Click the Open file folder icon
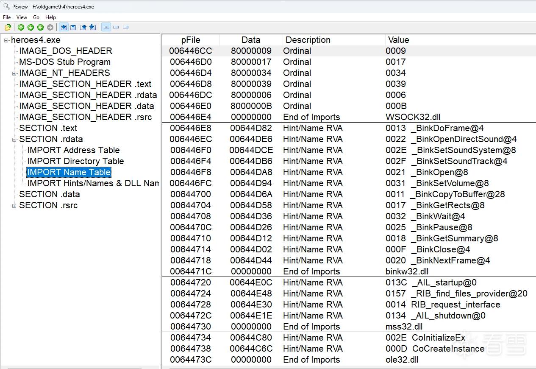Screen dimensions: 536x369 click(8, 28)
